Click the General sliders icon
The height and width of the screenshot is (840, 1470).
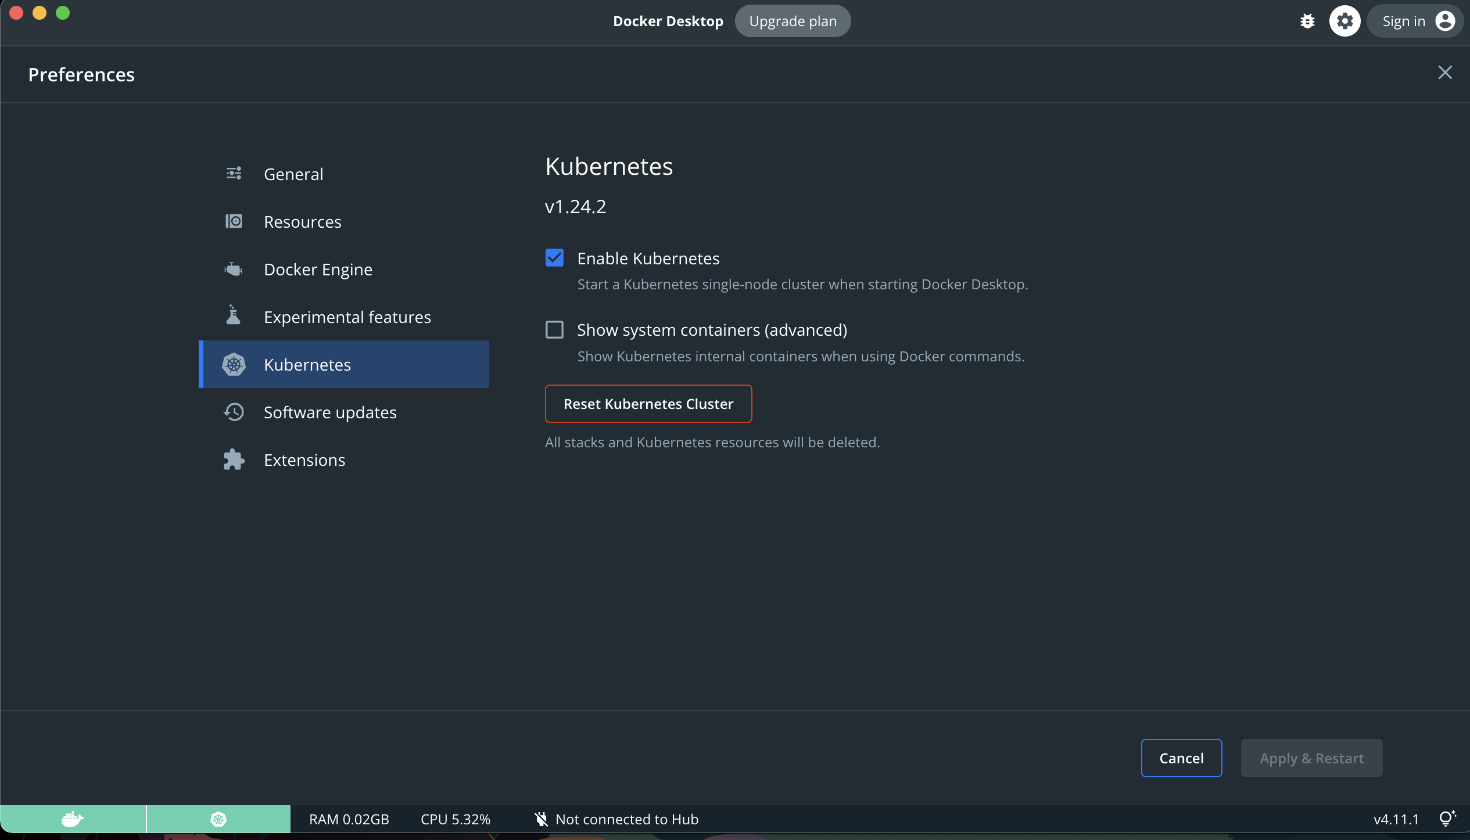pyautogui.click(x=234, y=173)
